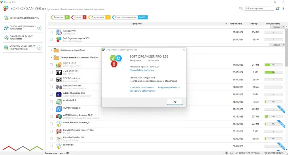Screen dimensions: 288x155
Task: Click the developer uninstall utilities icon
Action: pyautogui.click(x=6, y=48)
